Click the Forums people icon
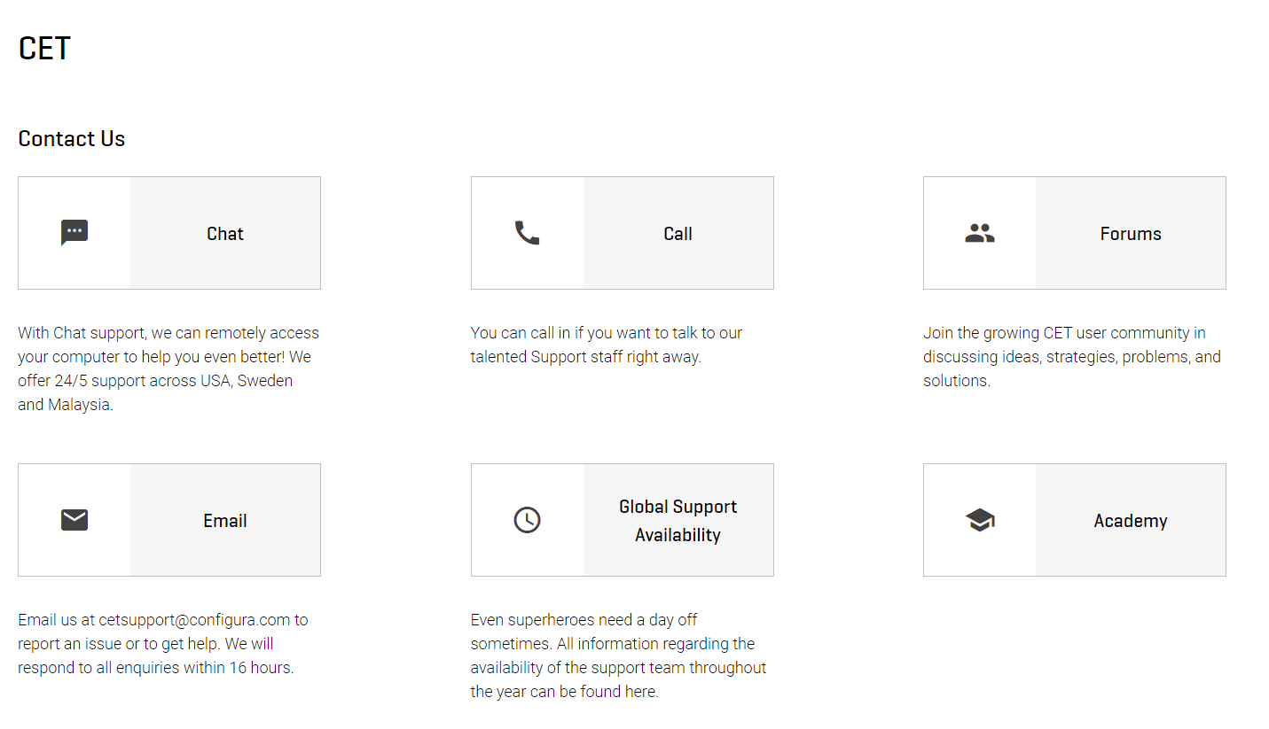 pos(980,233)
